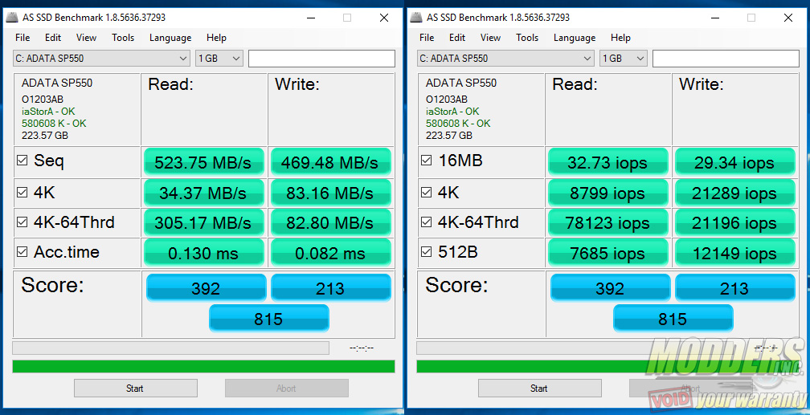Click Abort button in left window

pyautogui.click(x=287, y=389)
